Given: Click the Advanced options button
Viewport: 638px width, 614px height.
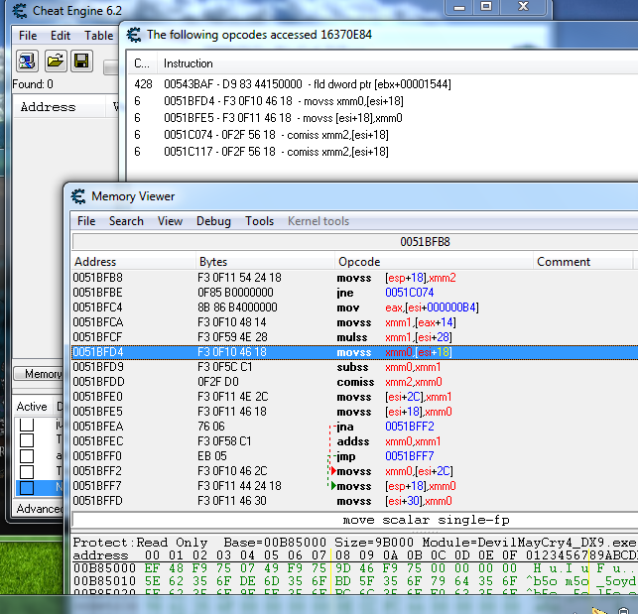Looking at the screenshot, I should pyautogui.click(x=40, y=509).
